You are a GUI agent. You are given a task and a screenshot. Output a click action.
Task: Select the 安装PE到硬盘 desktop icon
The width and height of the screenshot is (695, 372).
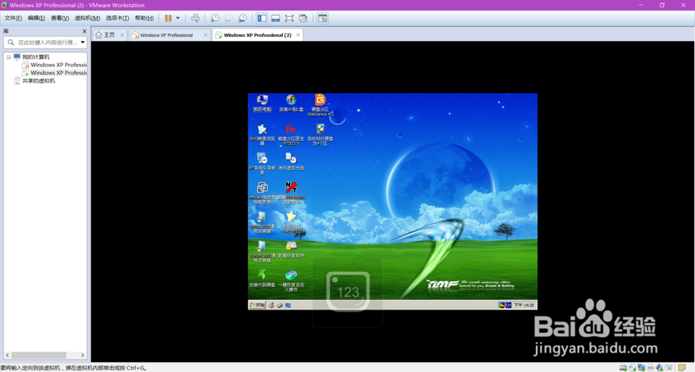point(262,279)
